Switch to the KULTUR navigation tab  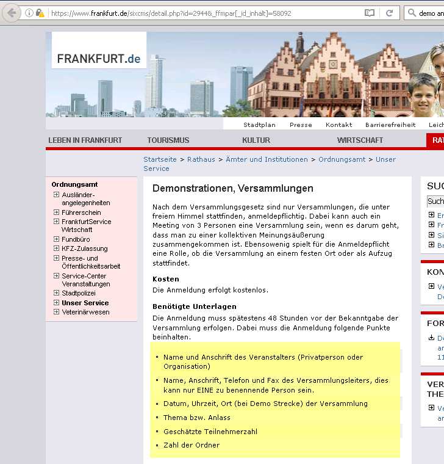[256, 140]
